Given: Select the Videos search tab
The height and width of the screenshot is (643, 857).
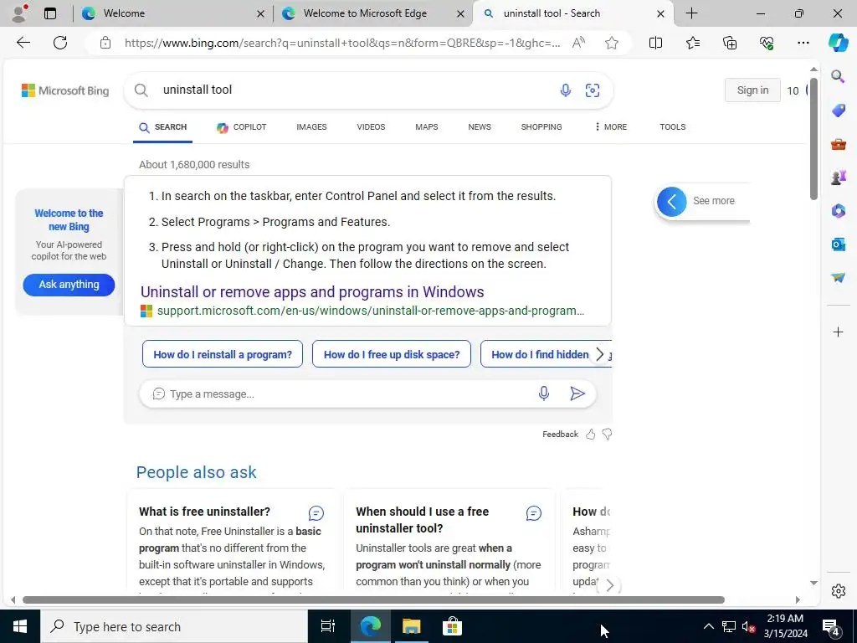Looking at the screenshot, I should point(371,127).
